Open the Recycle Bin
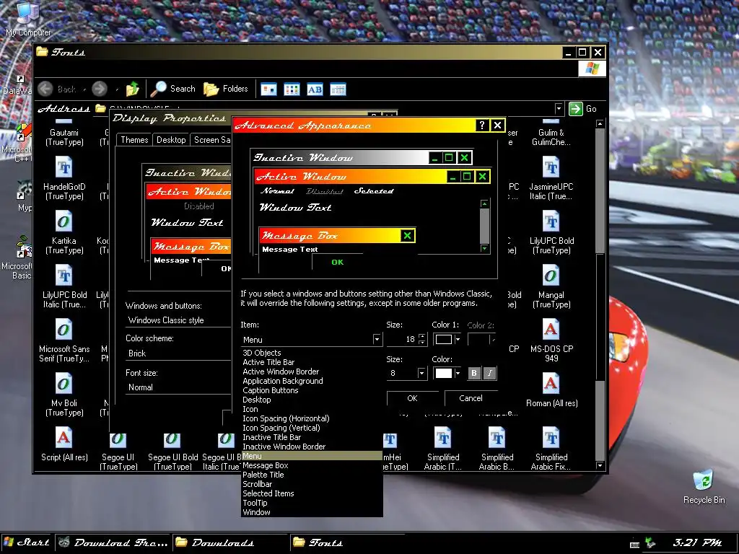This screenshot has width=739, height=554. coord(704,487)
